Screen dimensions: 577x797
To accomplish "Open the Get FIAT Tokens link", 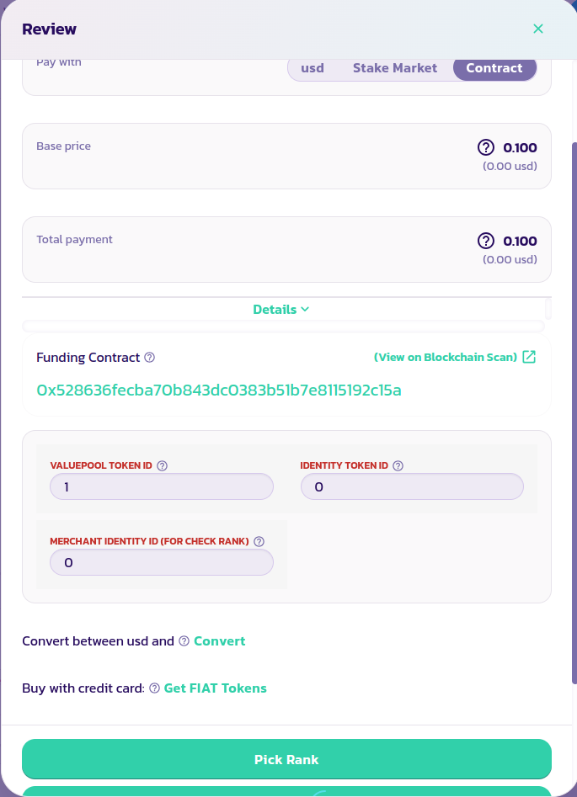I will [216, 688].
